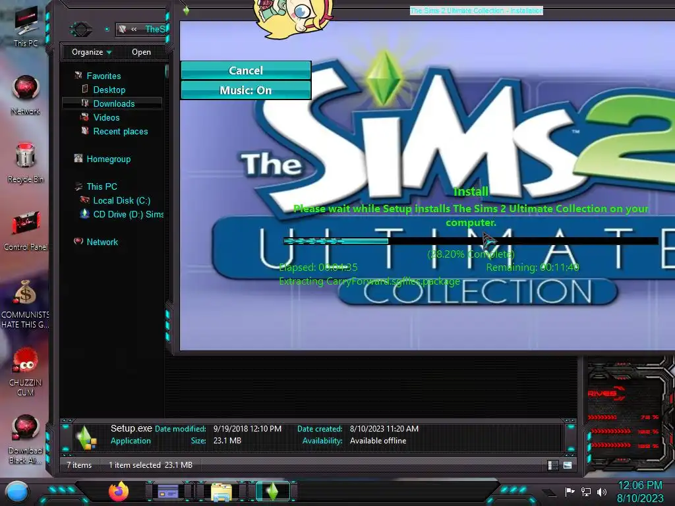This screenshot has width=675, height=506.
Task: Click the address bar folder icon in Explorer
Action: point(122,29)
